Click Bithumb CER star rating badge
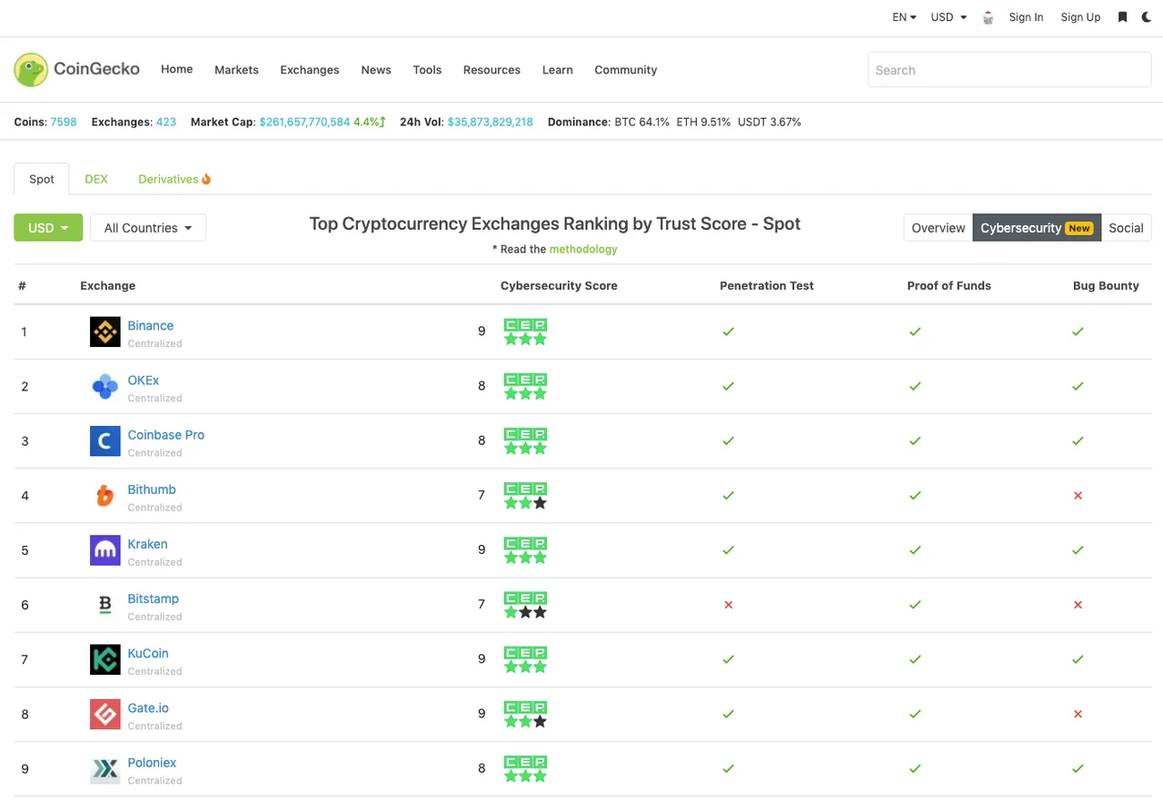 coord(525,495)
